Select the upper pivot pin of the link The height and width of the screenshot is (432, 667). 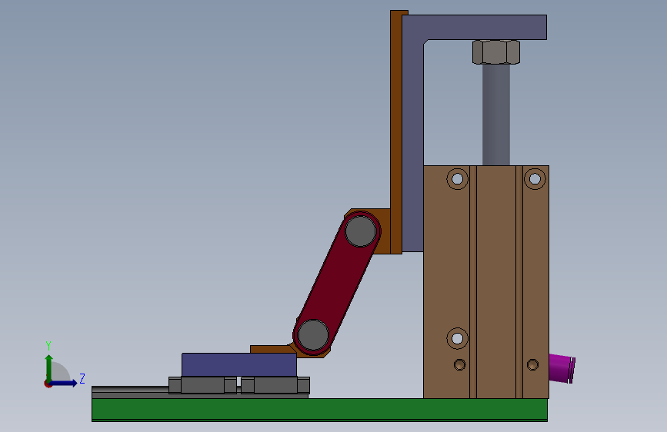point(360,231)
